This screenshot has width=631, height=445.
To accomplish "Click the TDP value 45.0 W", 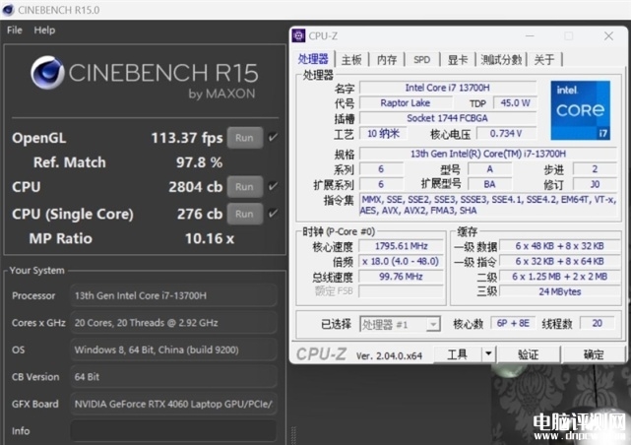I will click(515, 103).
